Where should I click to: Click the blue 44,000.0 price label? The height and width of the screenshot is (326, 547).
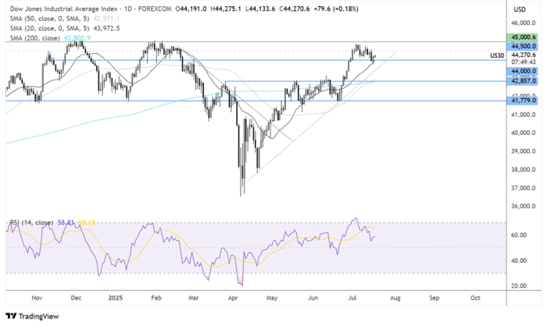[524, 72]
